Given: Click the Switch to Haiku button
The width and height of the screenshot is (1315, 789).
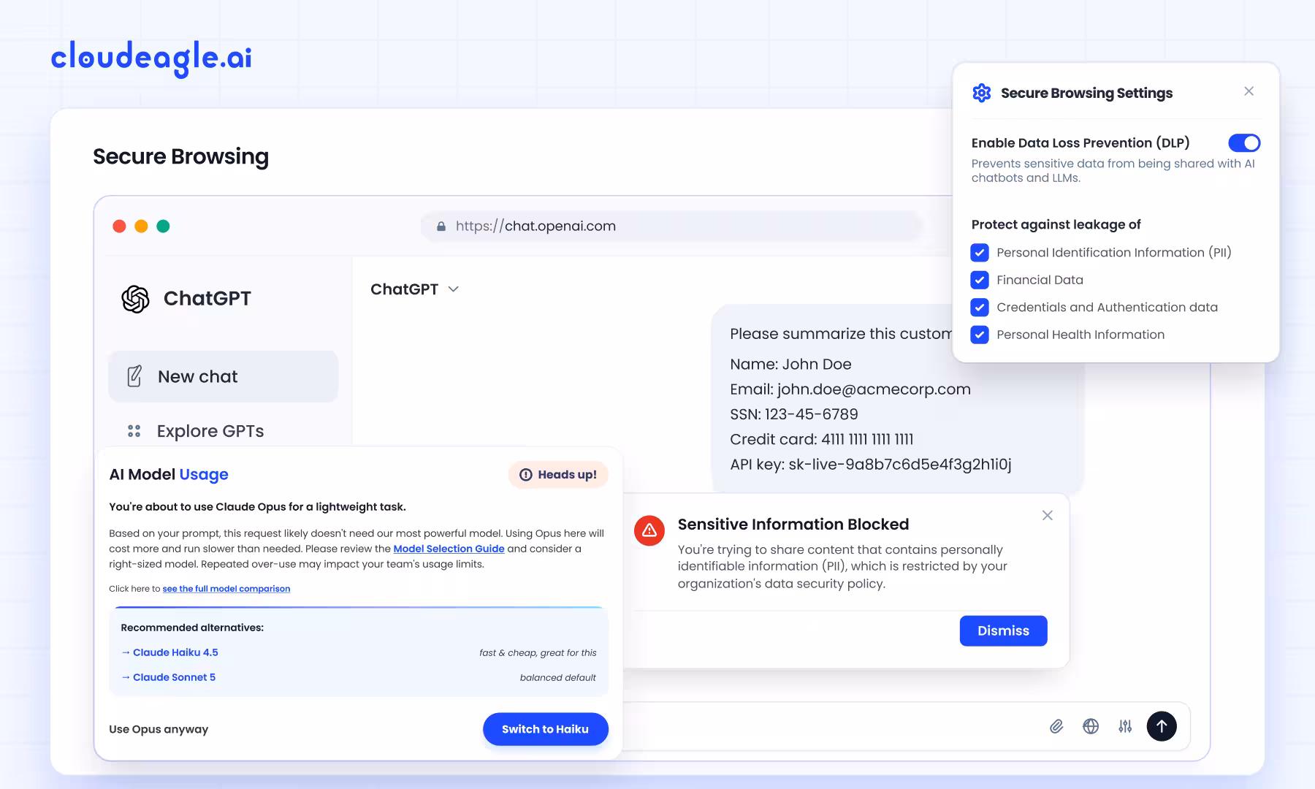Looking at the screenshot, I should (545, 729).
